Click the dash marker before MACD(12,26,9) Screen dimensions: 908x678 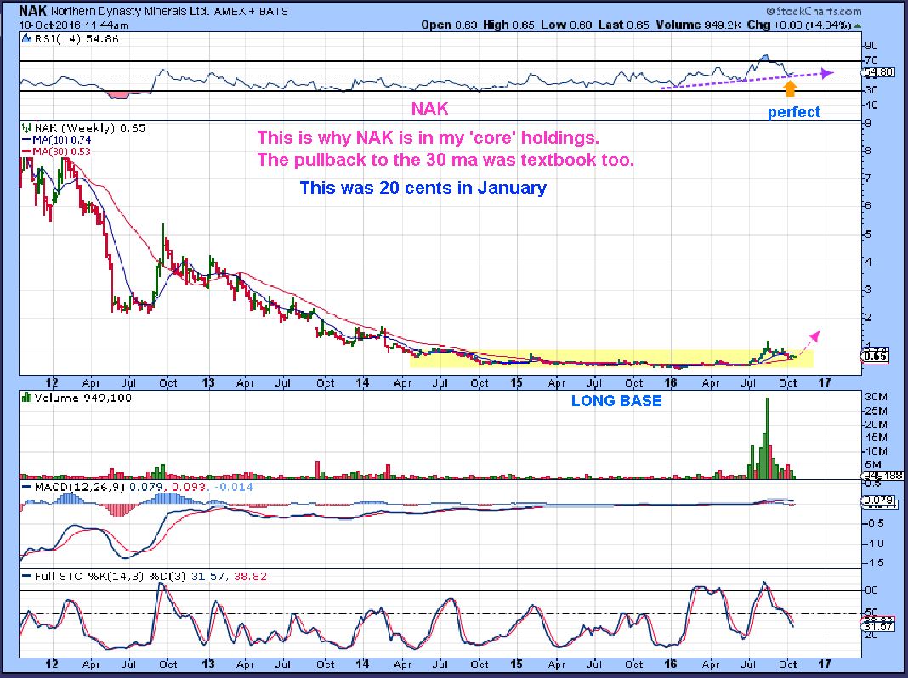[26, 487]
